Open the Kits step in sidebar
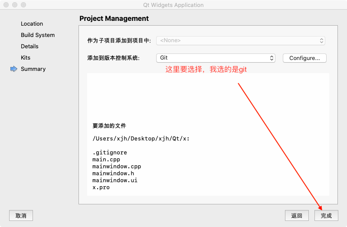Image resolution: width=347 pixels, height=227 pixels. click(26, 57)
